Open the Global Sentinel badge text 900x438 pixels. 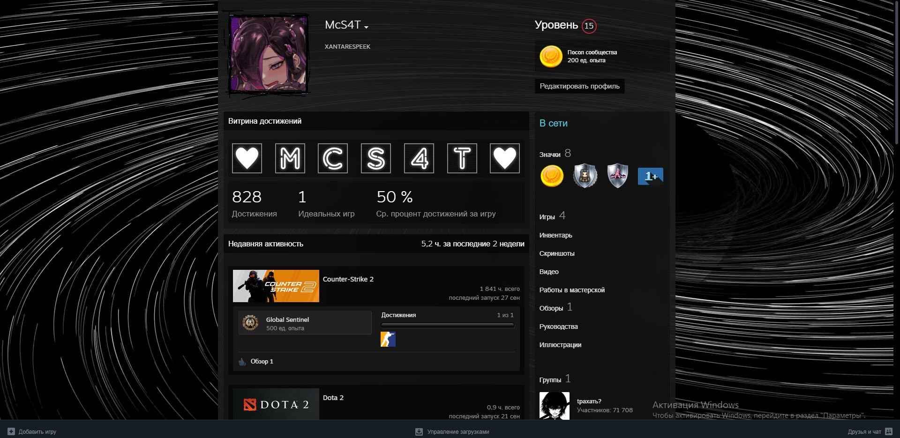click(x=287, y=319)
